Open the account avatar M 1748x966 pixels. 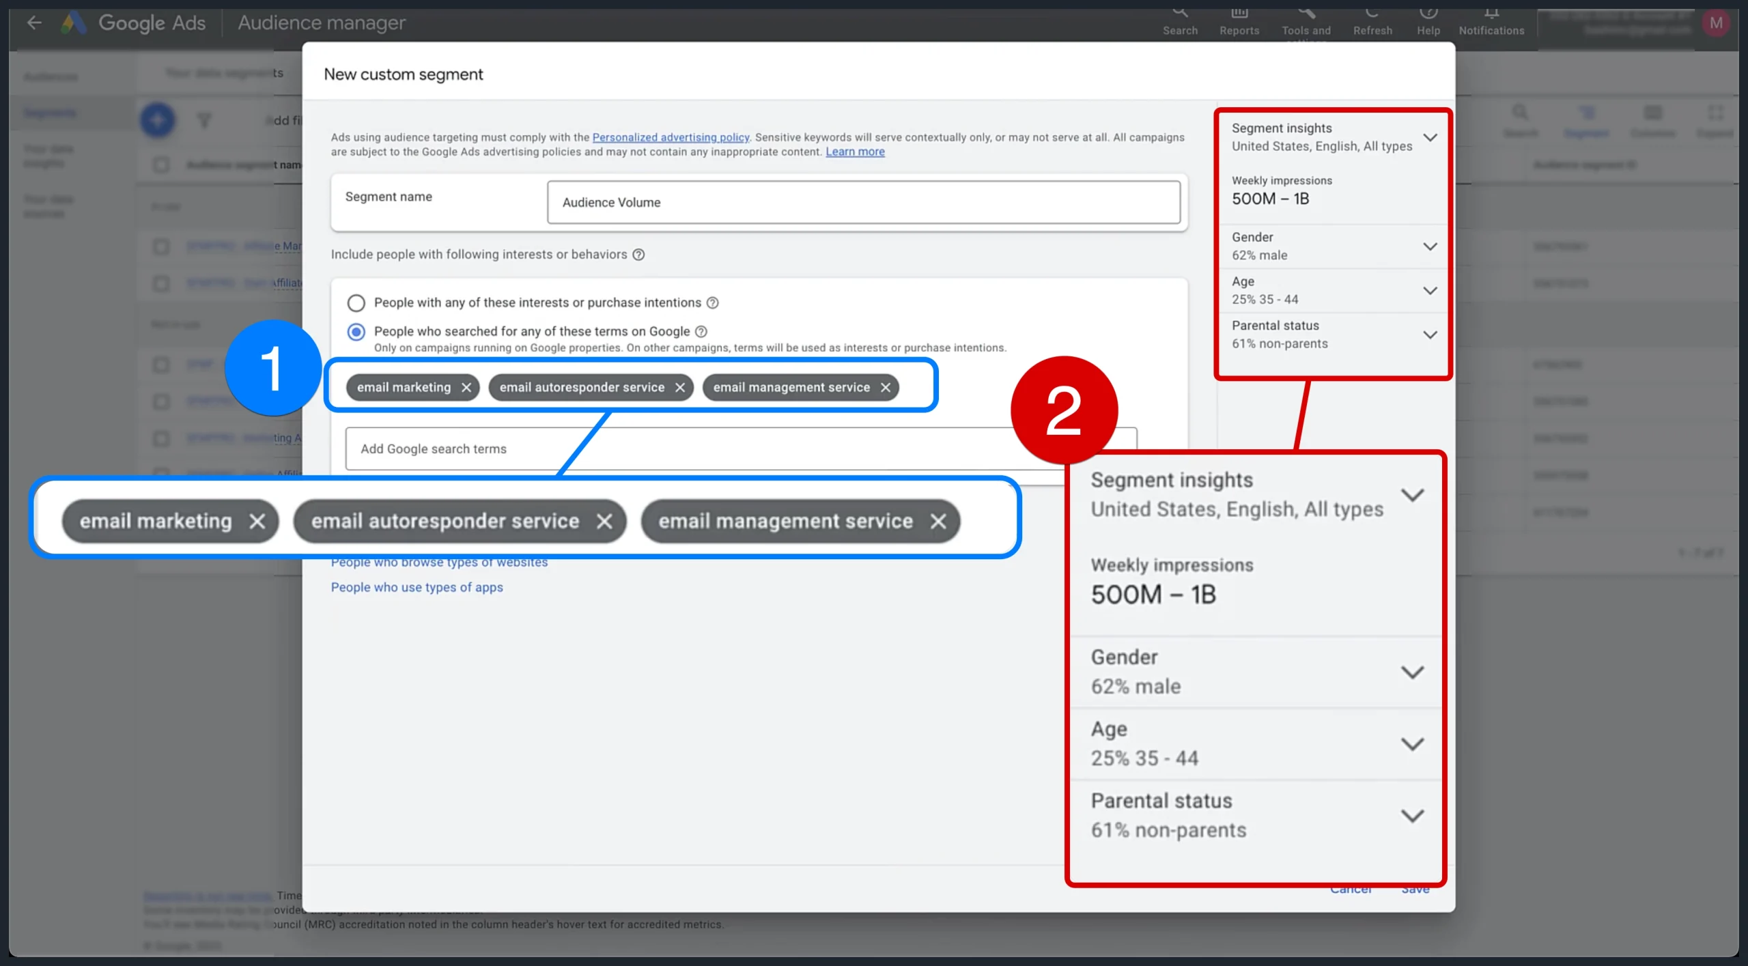(x=1716, y=23)
